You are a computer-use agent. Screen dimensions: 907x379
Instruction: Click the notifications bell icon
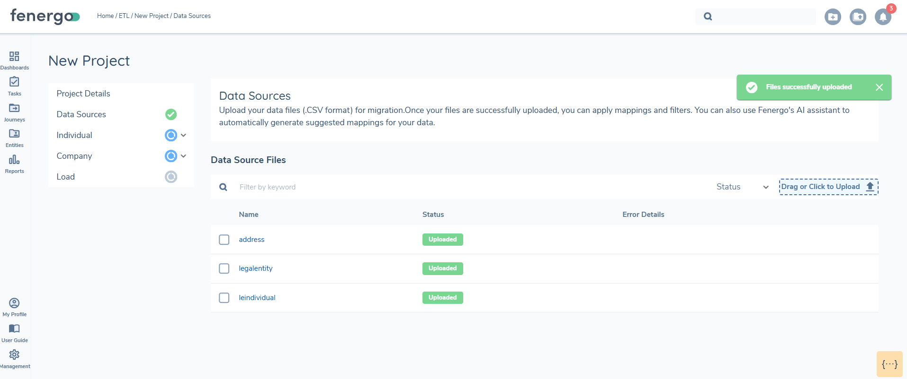click(x=882, y=17)
